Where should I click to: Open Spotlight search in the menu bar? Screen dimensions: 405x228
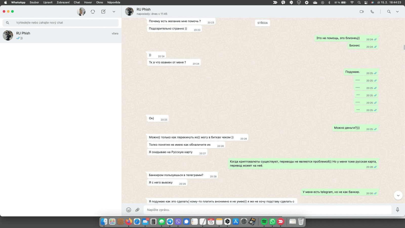pyautogui.click(x=359, y=3)
